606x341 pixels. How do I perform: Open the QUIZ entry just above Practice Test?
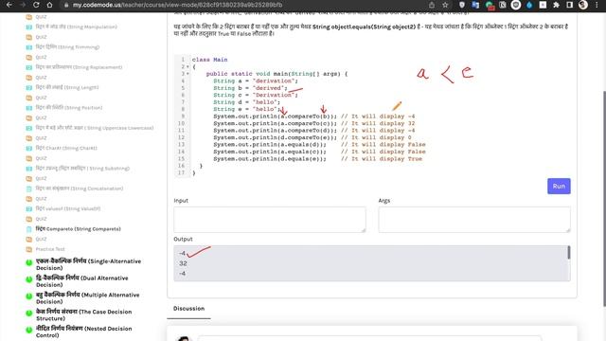point(41,240)
